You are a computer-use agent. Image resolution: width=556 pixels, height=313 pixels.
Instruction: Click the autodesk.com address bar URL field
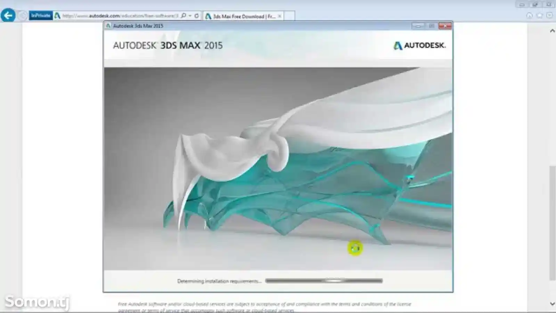pyautogui.click(x=121, y=16)
